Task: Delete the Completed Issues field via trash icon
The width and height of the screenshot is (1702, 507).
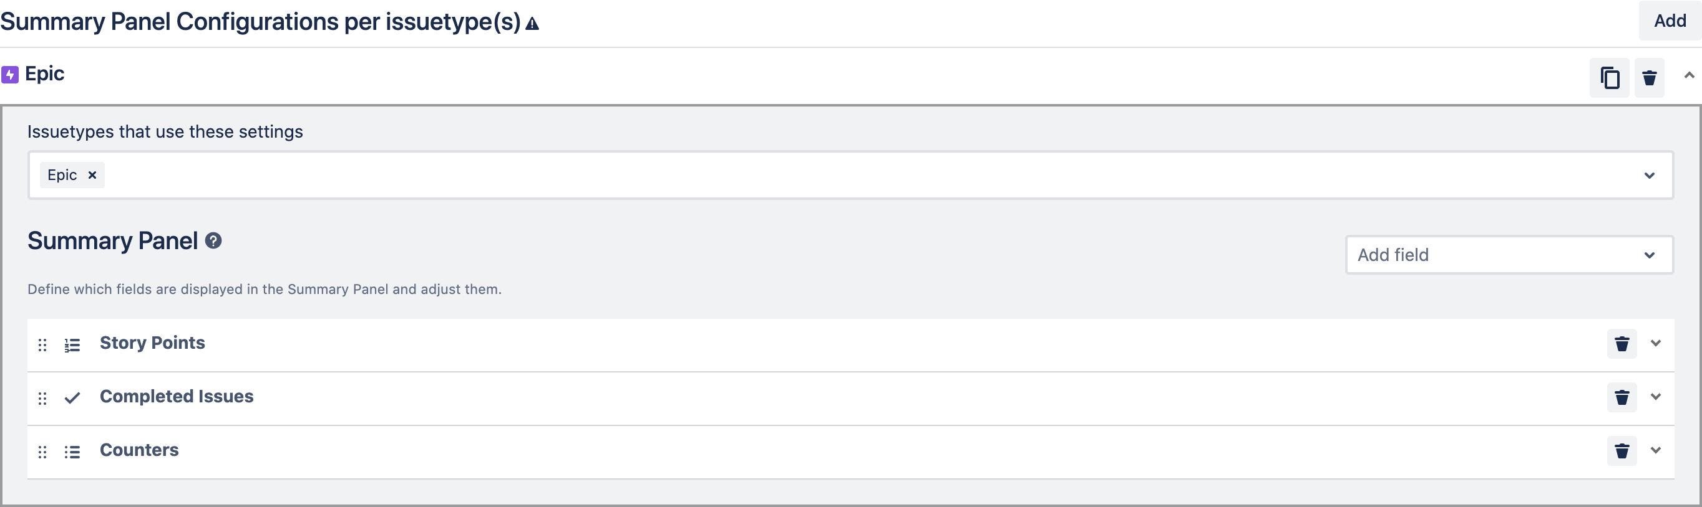Action: [1622, 397]
